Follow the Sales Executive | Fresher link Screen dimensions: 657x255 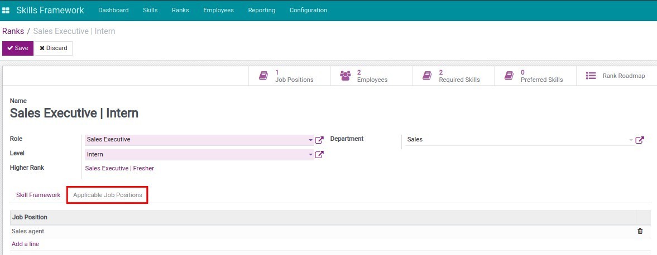pos(119,168)
